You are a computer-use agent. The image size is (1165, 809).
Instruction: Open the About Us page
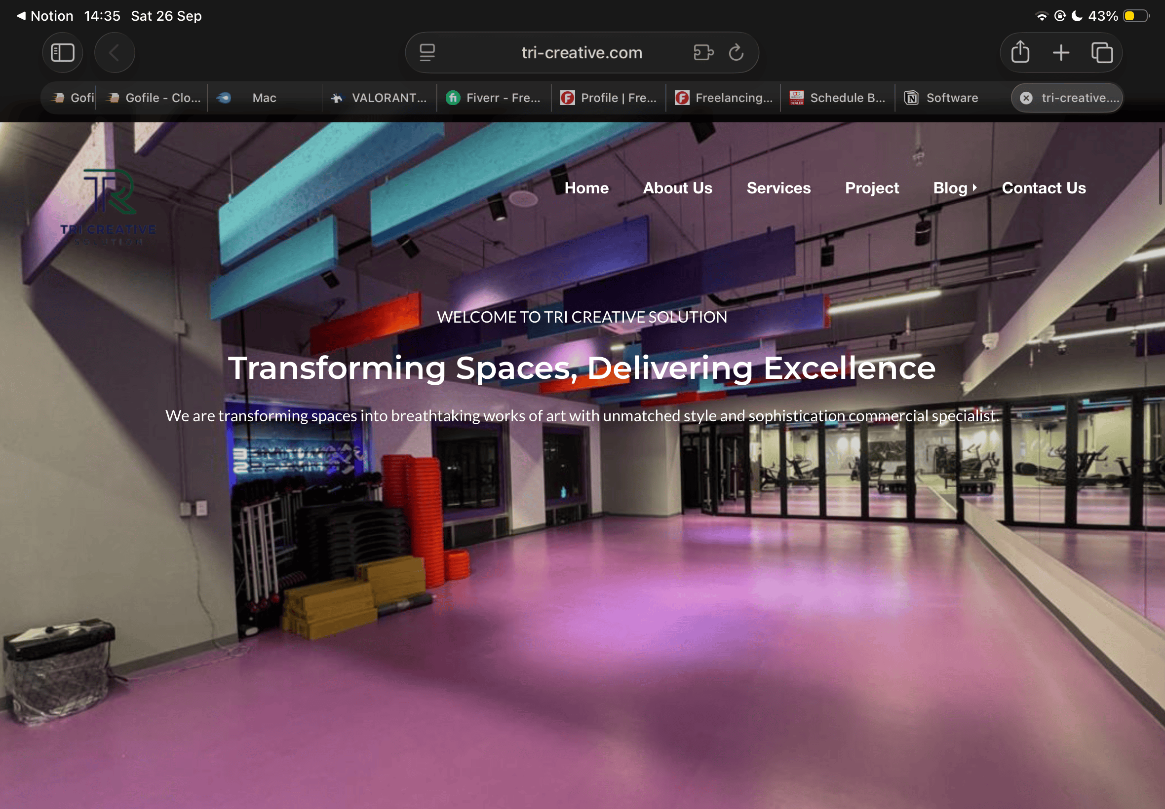coord(678,188)
